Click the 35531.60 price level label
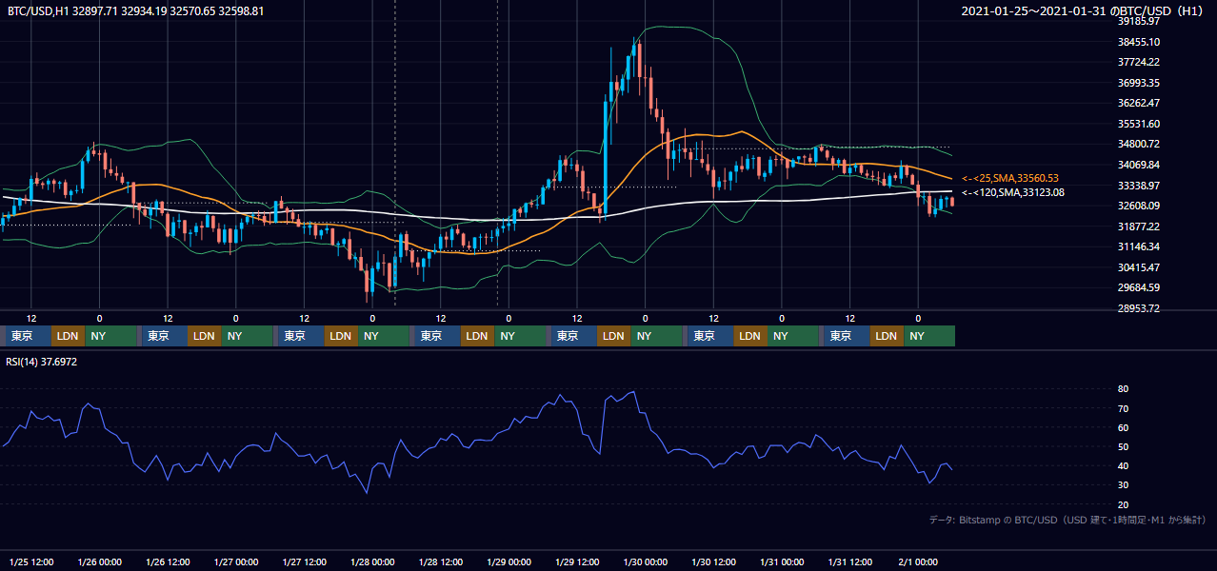The image size is (1217, 571). (1139, 124)
